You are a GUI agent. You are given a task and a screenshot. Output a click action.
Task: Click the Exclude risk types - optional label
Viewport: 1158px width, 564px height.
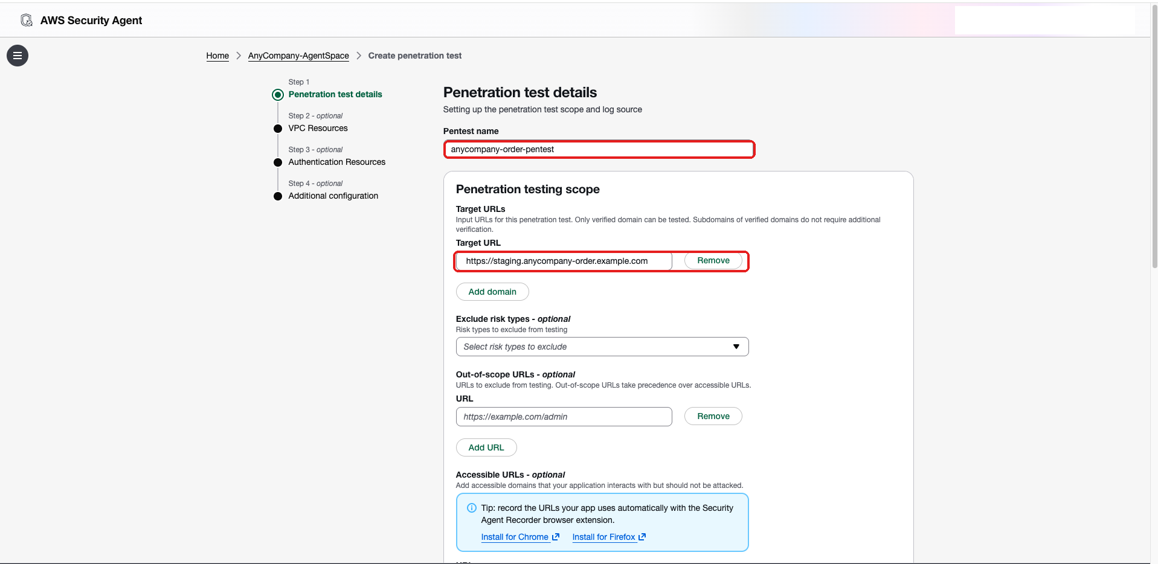click(x=513, y=319)
